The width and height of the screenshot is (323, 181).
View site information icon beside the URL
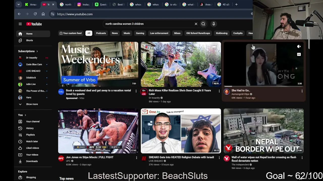(x=52, y=14)
